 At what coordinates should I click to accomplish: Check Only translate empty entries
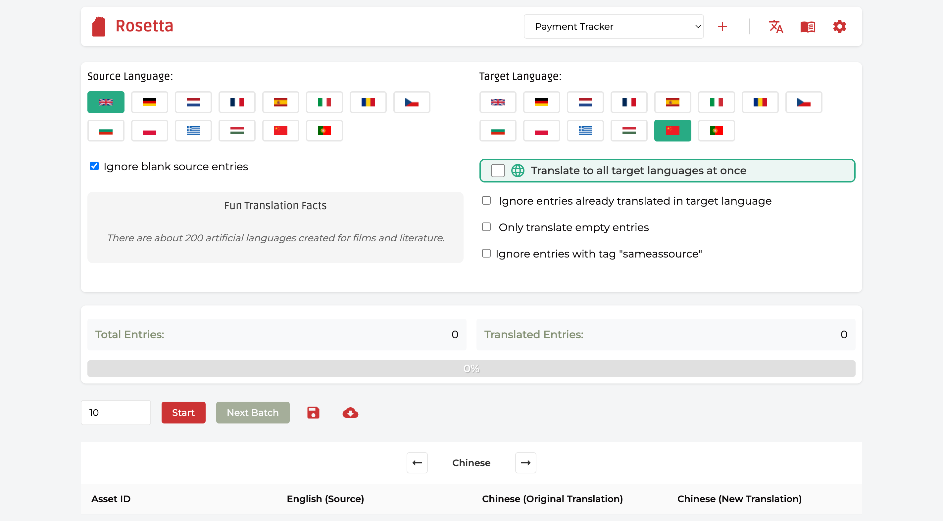click(x=486, y=227)
